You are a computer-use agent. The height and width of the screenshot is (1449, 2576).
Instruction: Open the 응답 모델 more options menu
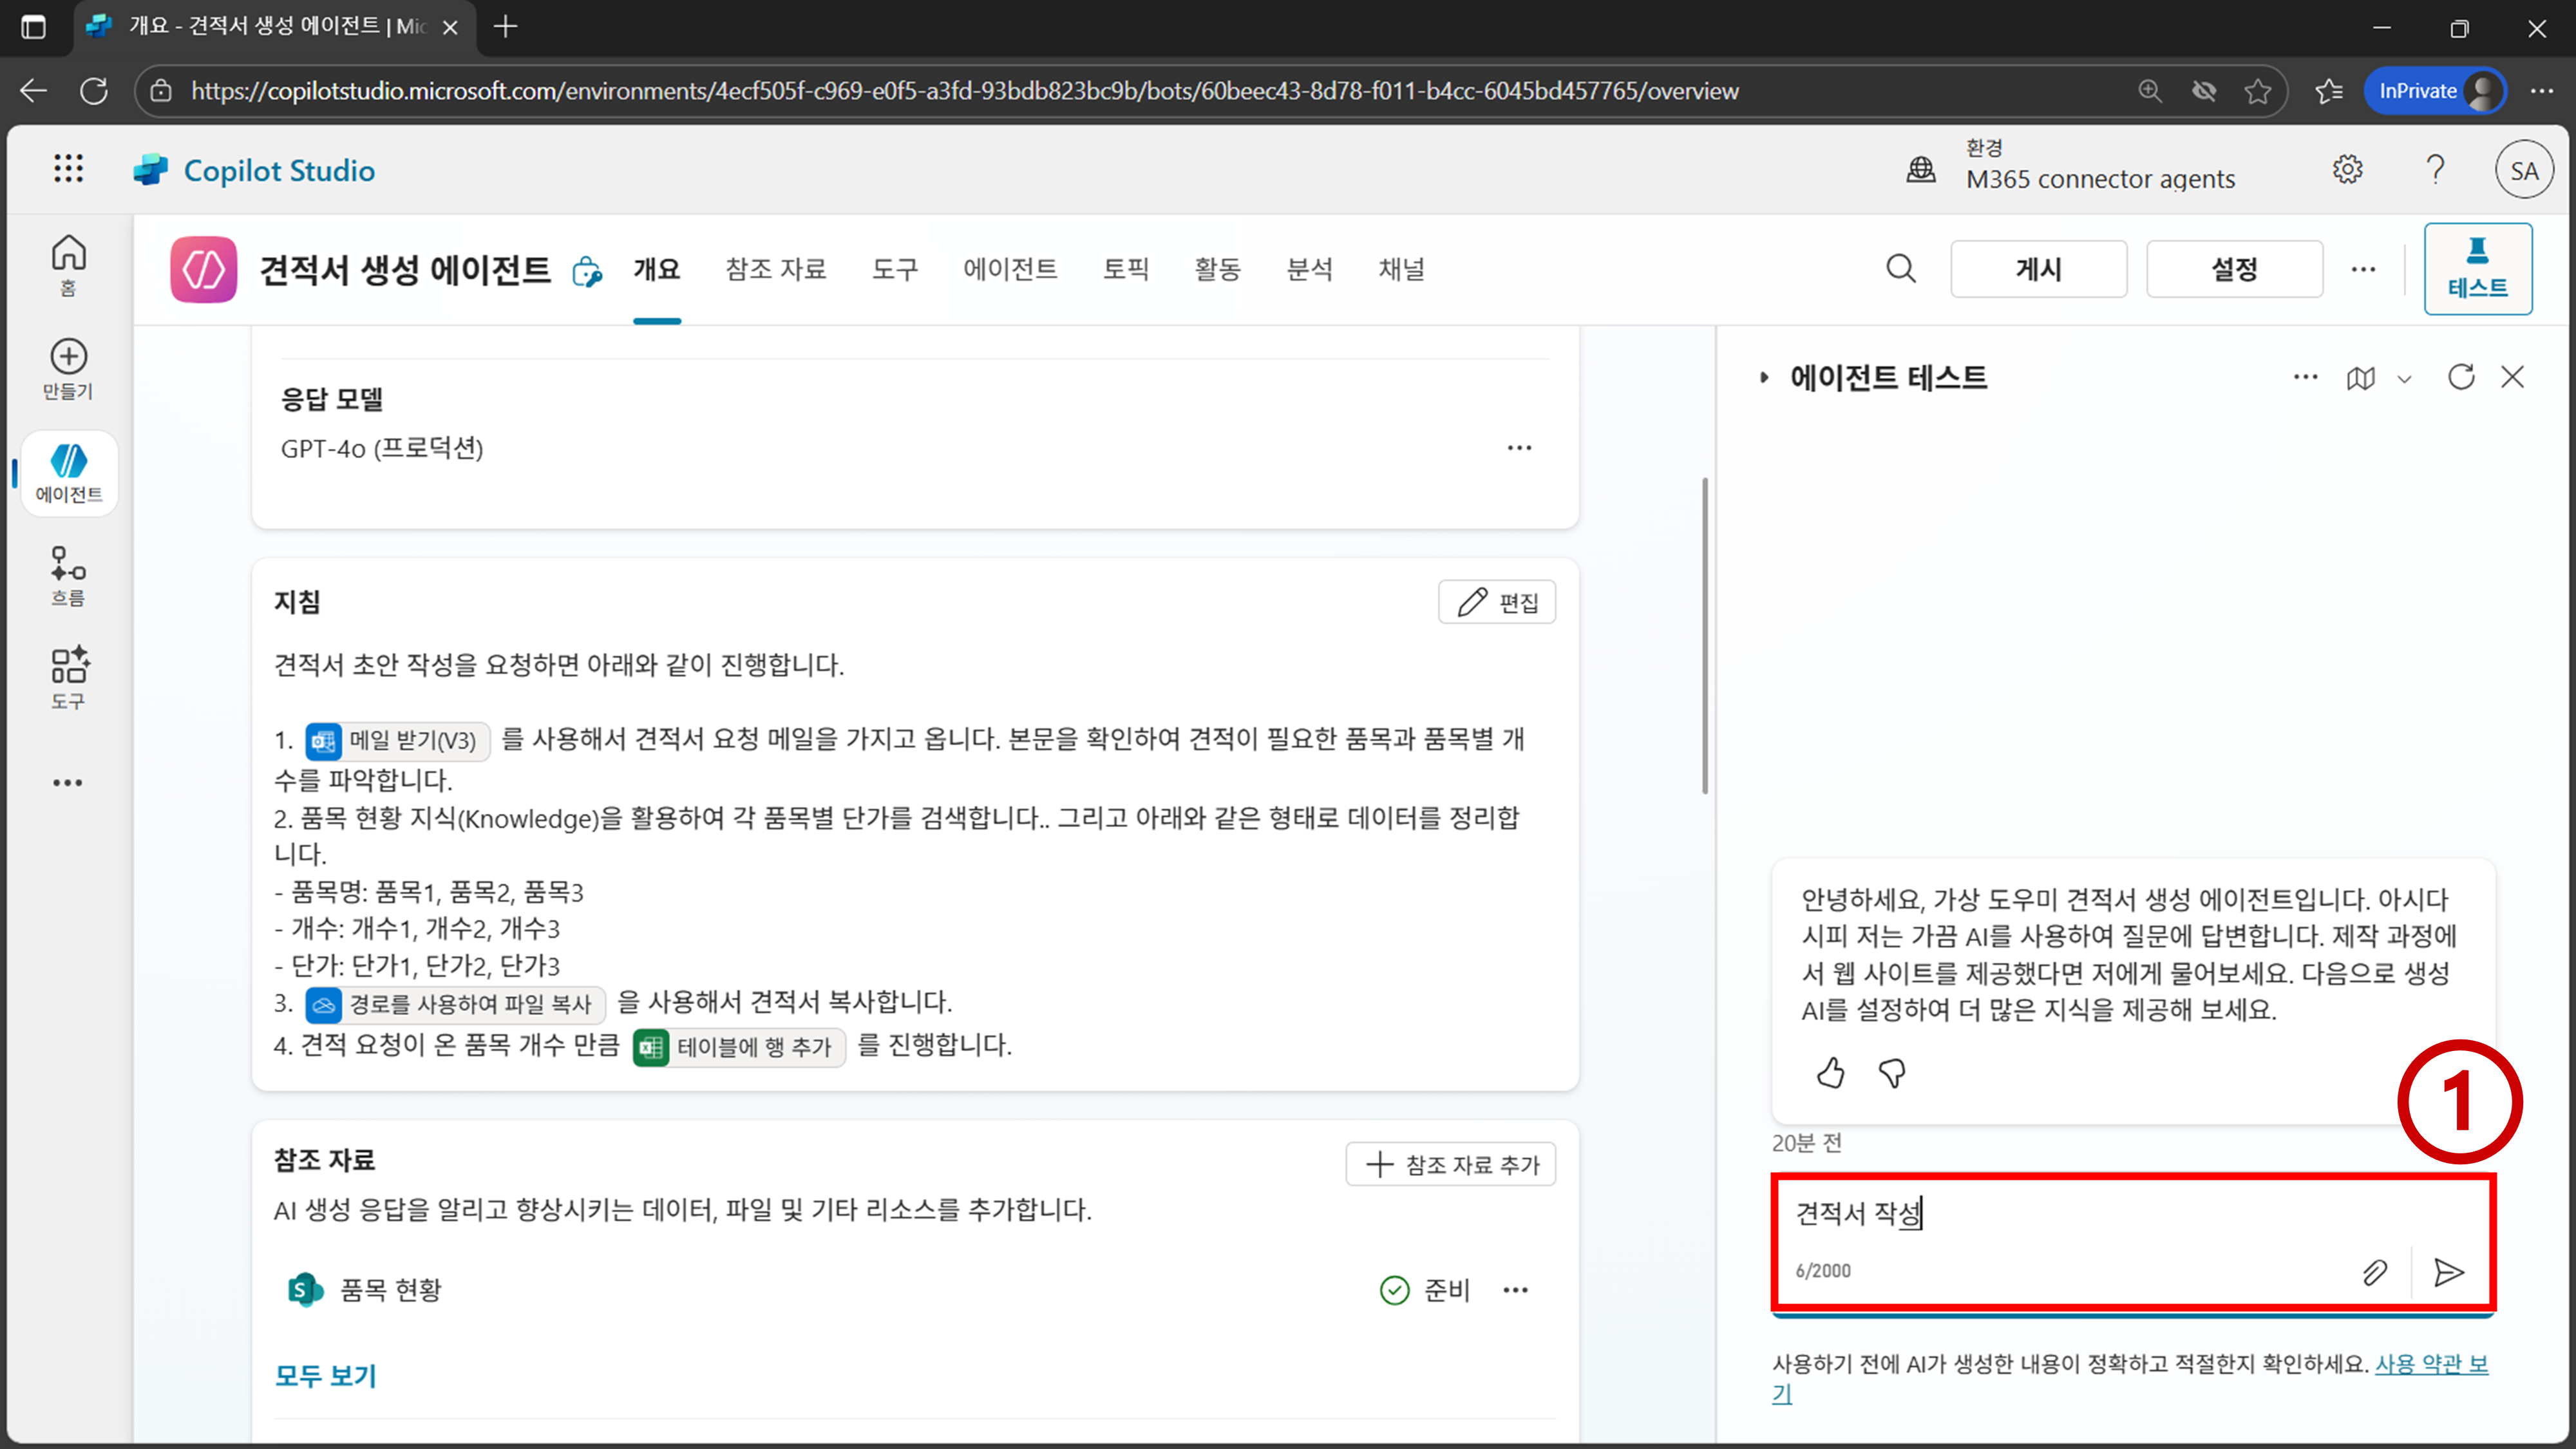coord(1519,448)
